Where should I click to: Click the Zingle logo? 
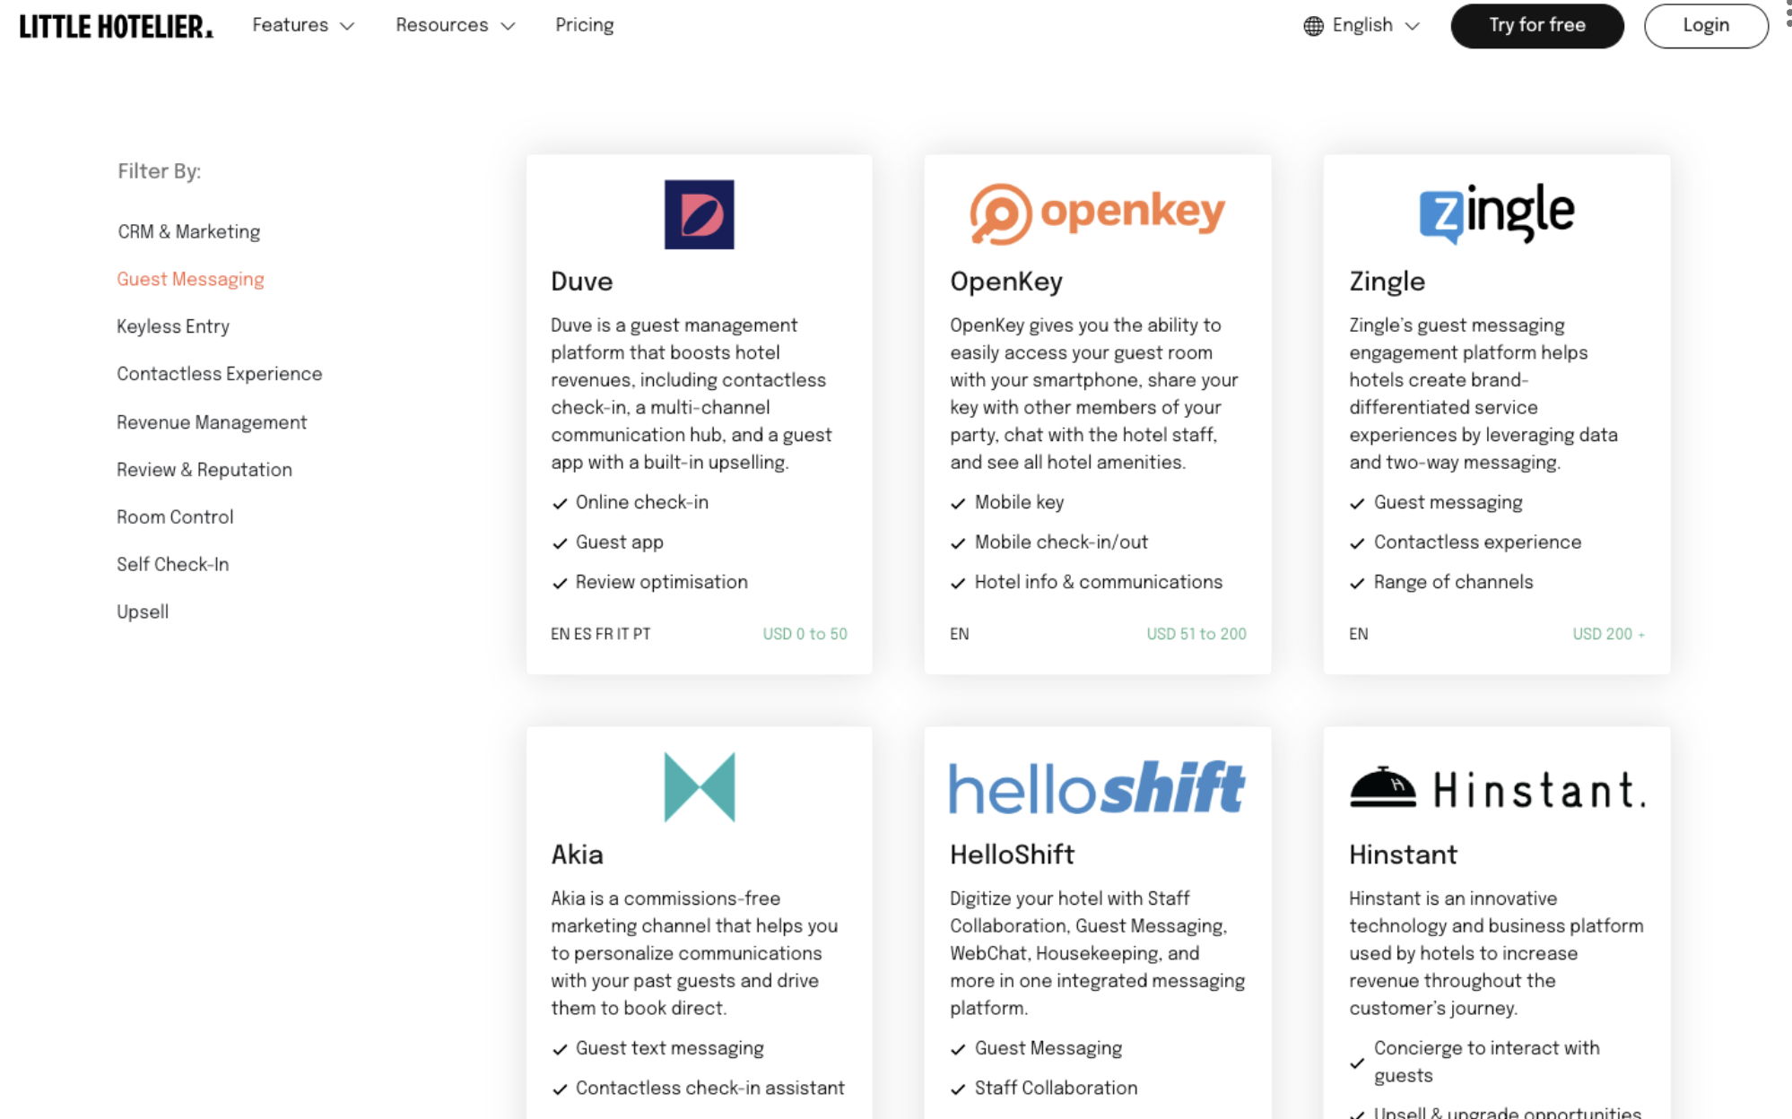pyautogui.click(x=1496, y=213)
